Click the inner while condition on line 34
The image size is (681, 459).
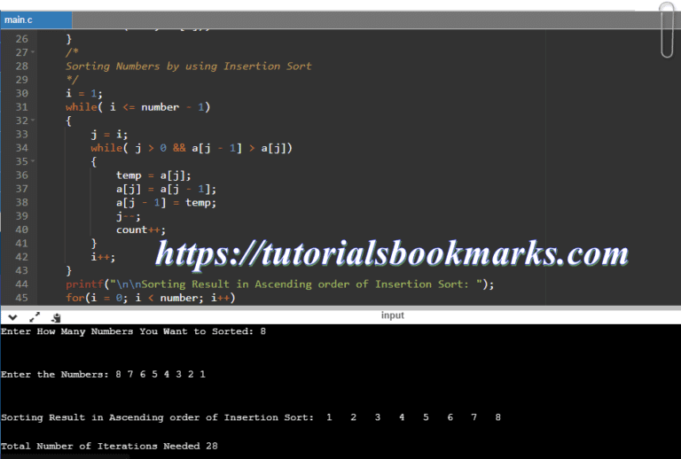192,148
